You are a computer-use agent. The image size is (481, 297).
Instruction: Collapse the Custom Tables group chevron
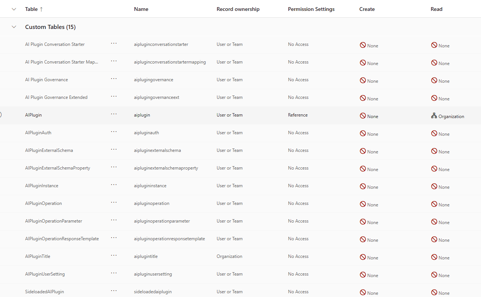14,27
